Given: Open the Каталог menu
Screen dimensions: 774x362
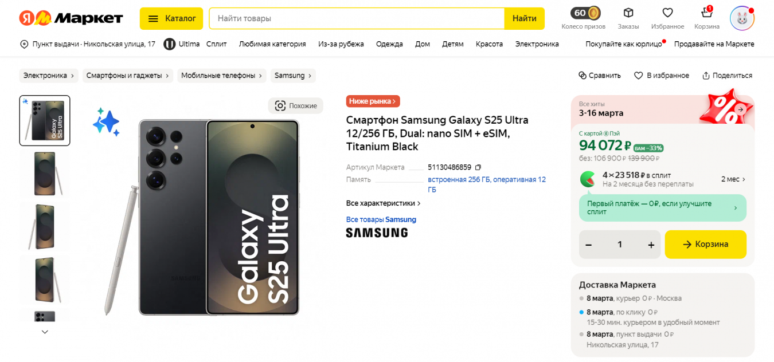Looking at the screenshot, I should pos(171,18).
